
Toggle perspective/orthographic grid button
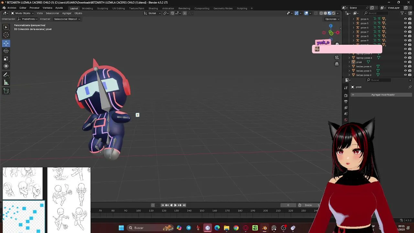point(337,64)
